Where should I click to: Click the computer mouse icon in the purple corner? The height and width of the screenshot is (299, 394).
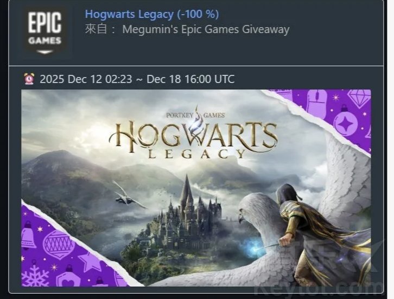317,104
